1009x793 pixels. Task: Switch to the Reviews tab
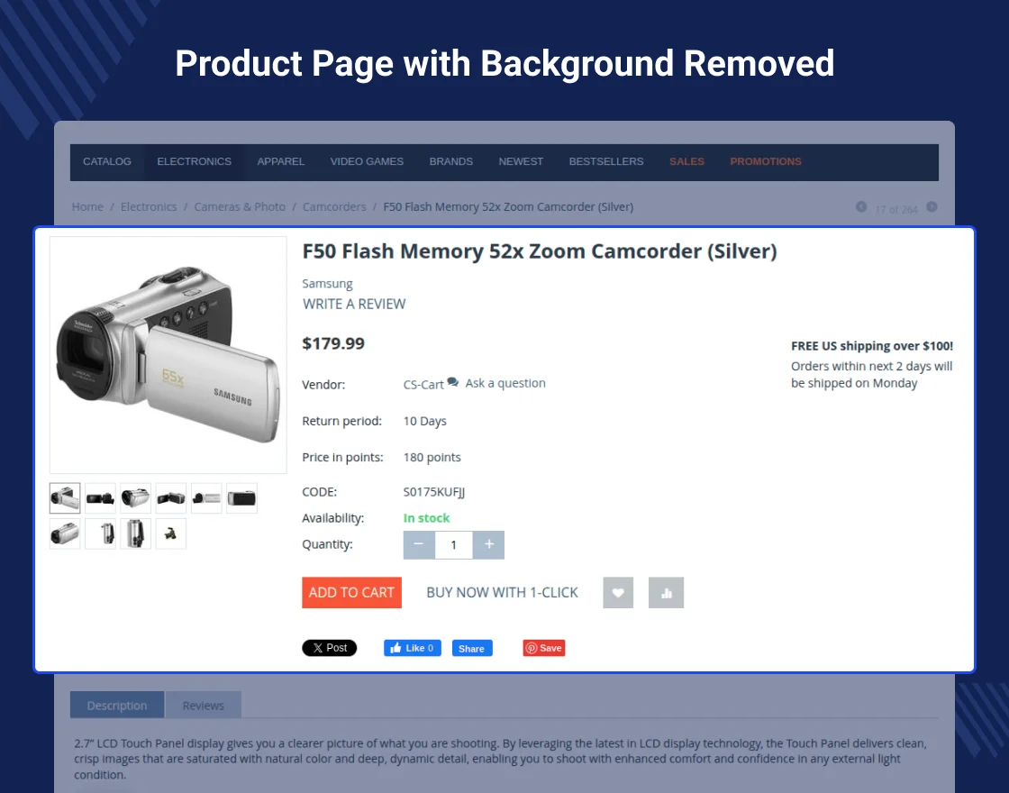[204, 706]
